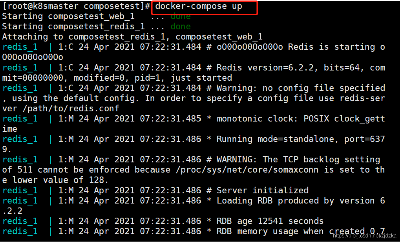Click the monotonic clock: POSIX text
This screenshot has height=242, width=400.
tap(273, 119)
